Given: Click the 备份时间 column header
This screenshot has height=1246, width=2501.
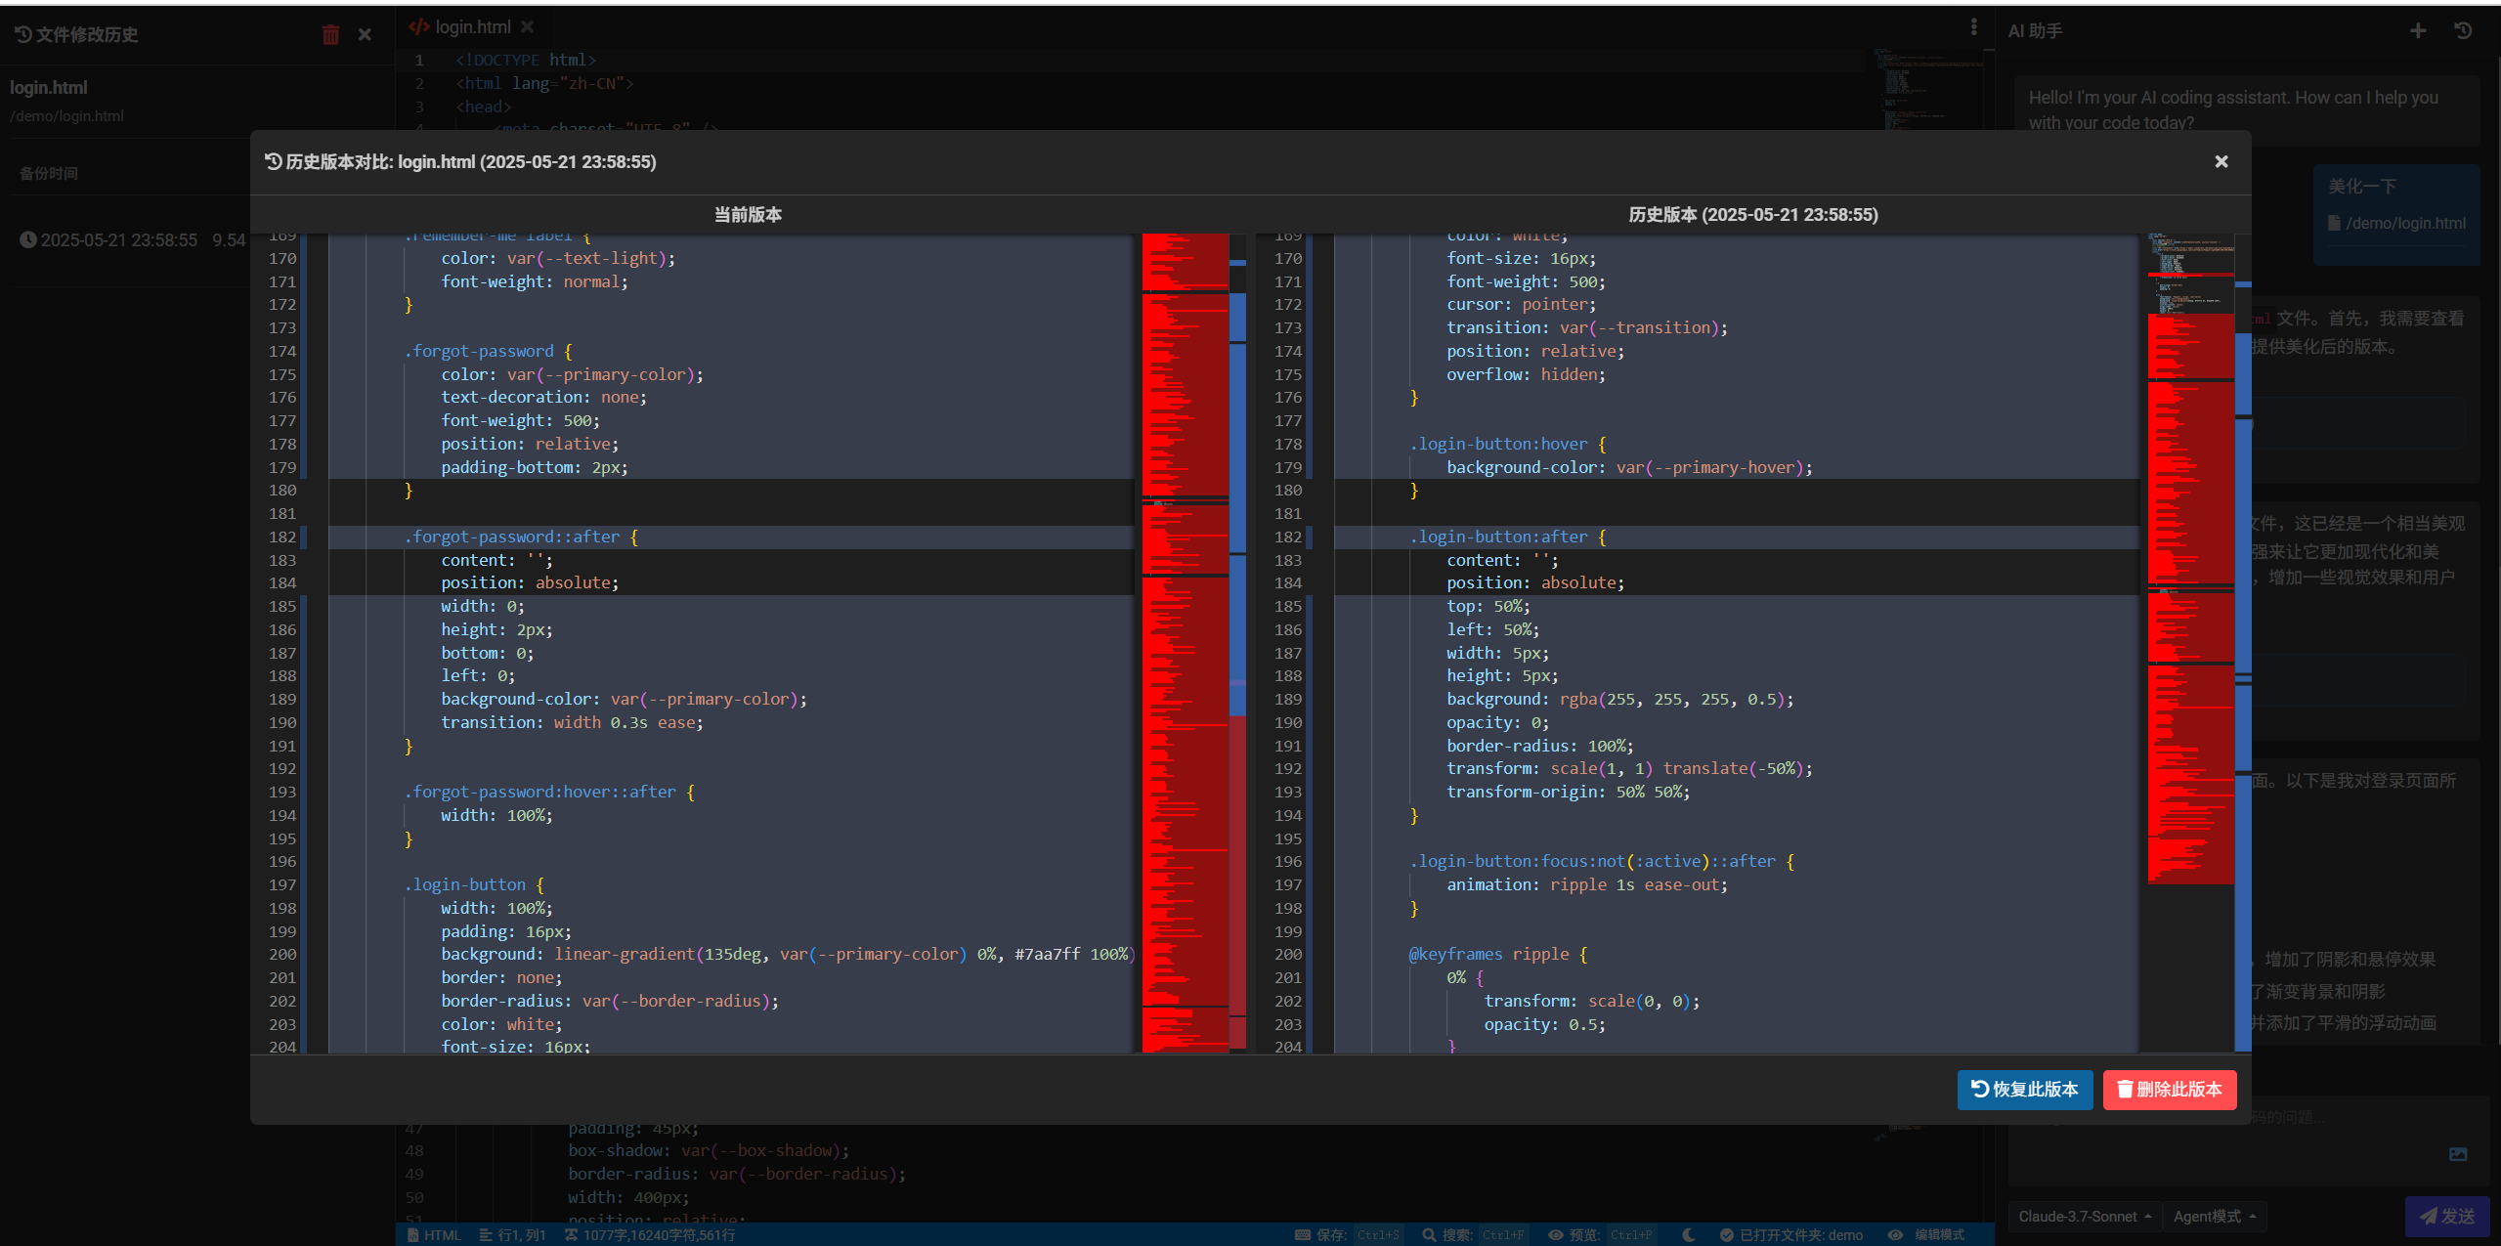Looking at the screenshot, I should point(49,173).
